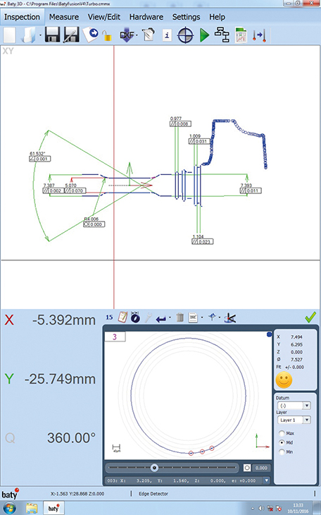The image size is (321, 515).
Task: Click the baty app taskbar button
Action: 53,508
